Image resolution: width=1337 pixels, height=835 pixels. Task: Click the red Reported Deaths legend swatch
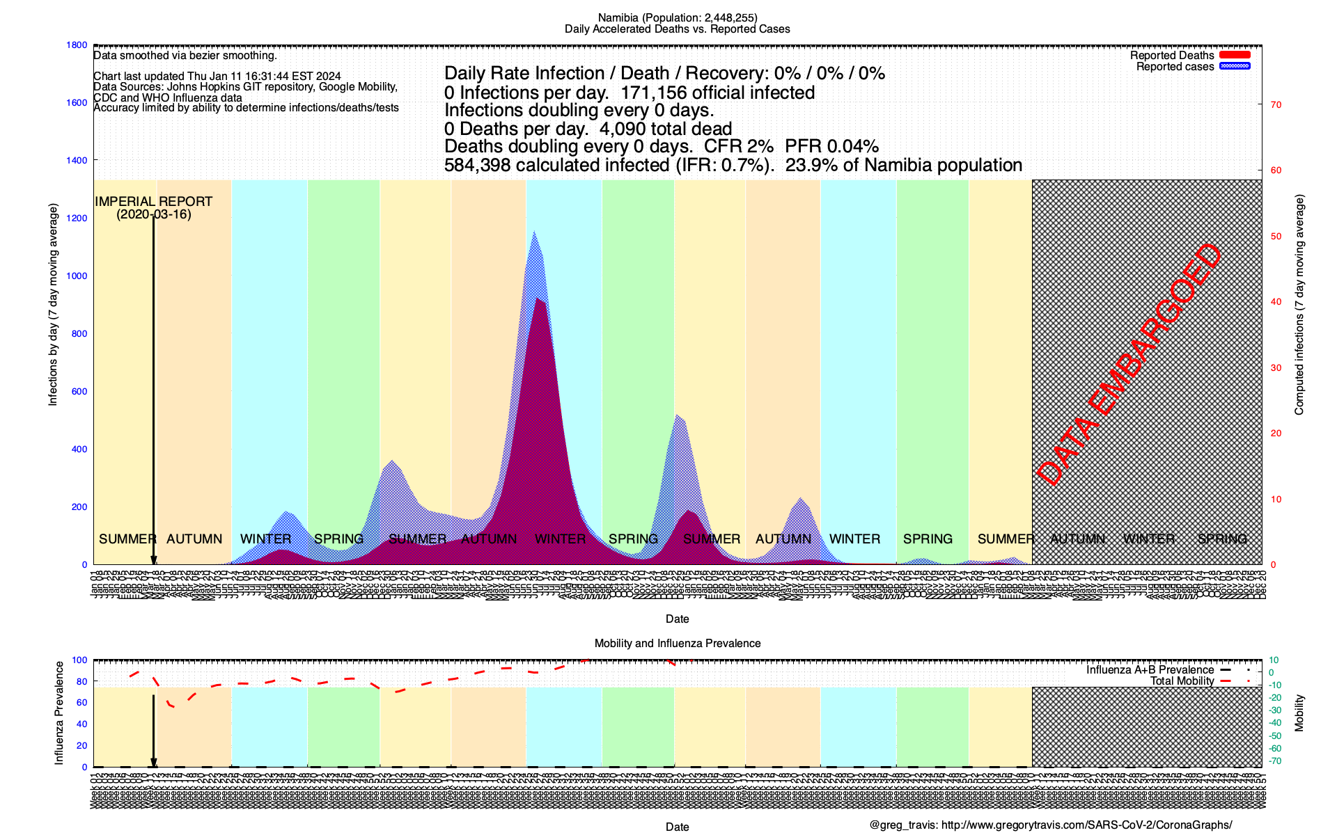click(1235, 55)
